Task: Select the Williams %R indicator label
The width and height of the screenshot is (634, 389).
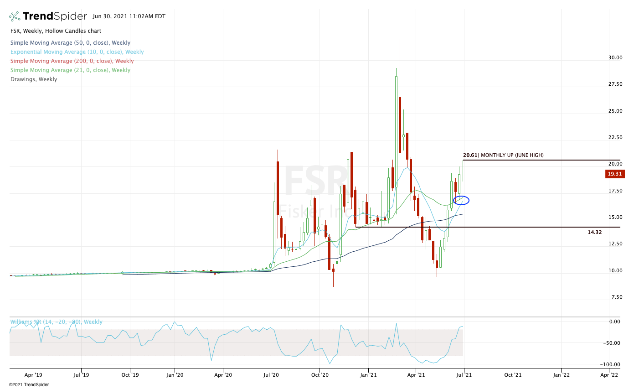Action: click(57, 322)
